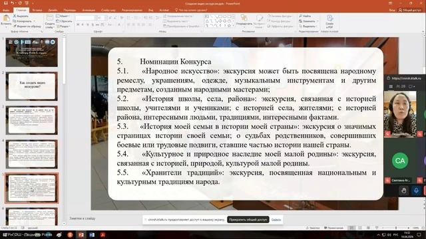Screen dimensions: 426x239
Task: Open the Файл menu tab
Action: 6,10
